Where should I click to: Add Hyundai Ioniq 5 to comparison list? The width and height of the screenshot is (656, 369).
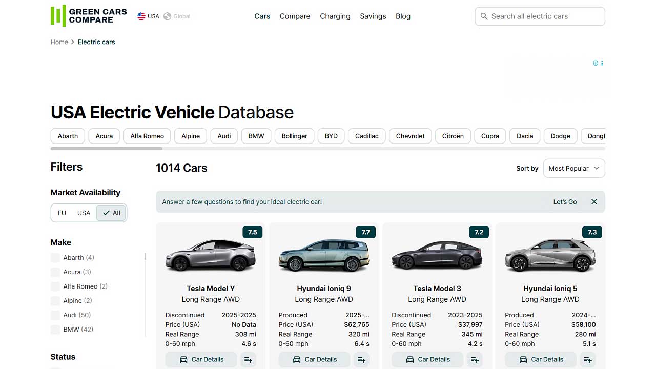pos(587,360)
